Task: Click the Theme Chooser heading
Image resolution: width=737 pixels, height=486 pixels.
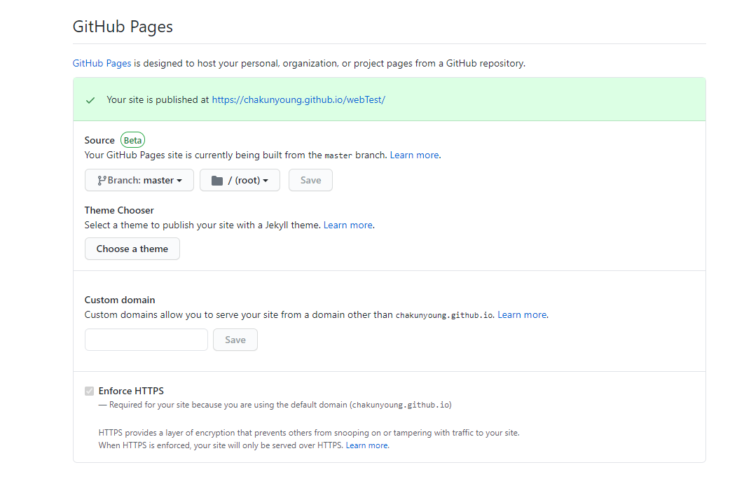Action: point(119,210)
